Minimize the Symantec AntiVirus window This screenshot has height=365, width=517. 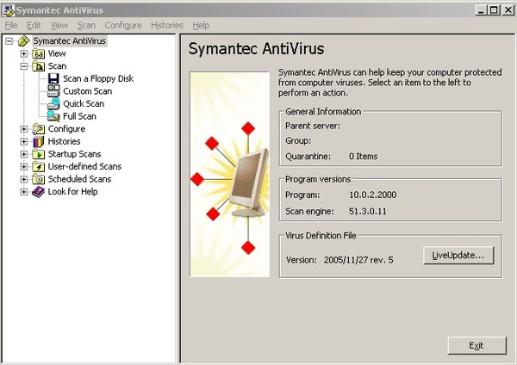pyautogui.click(x=481, y=10)
